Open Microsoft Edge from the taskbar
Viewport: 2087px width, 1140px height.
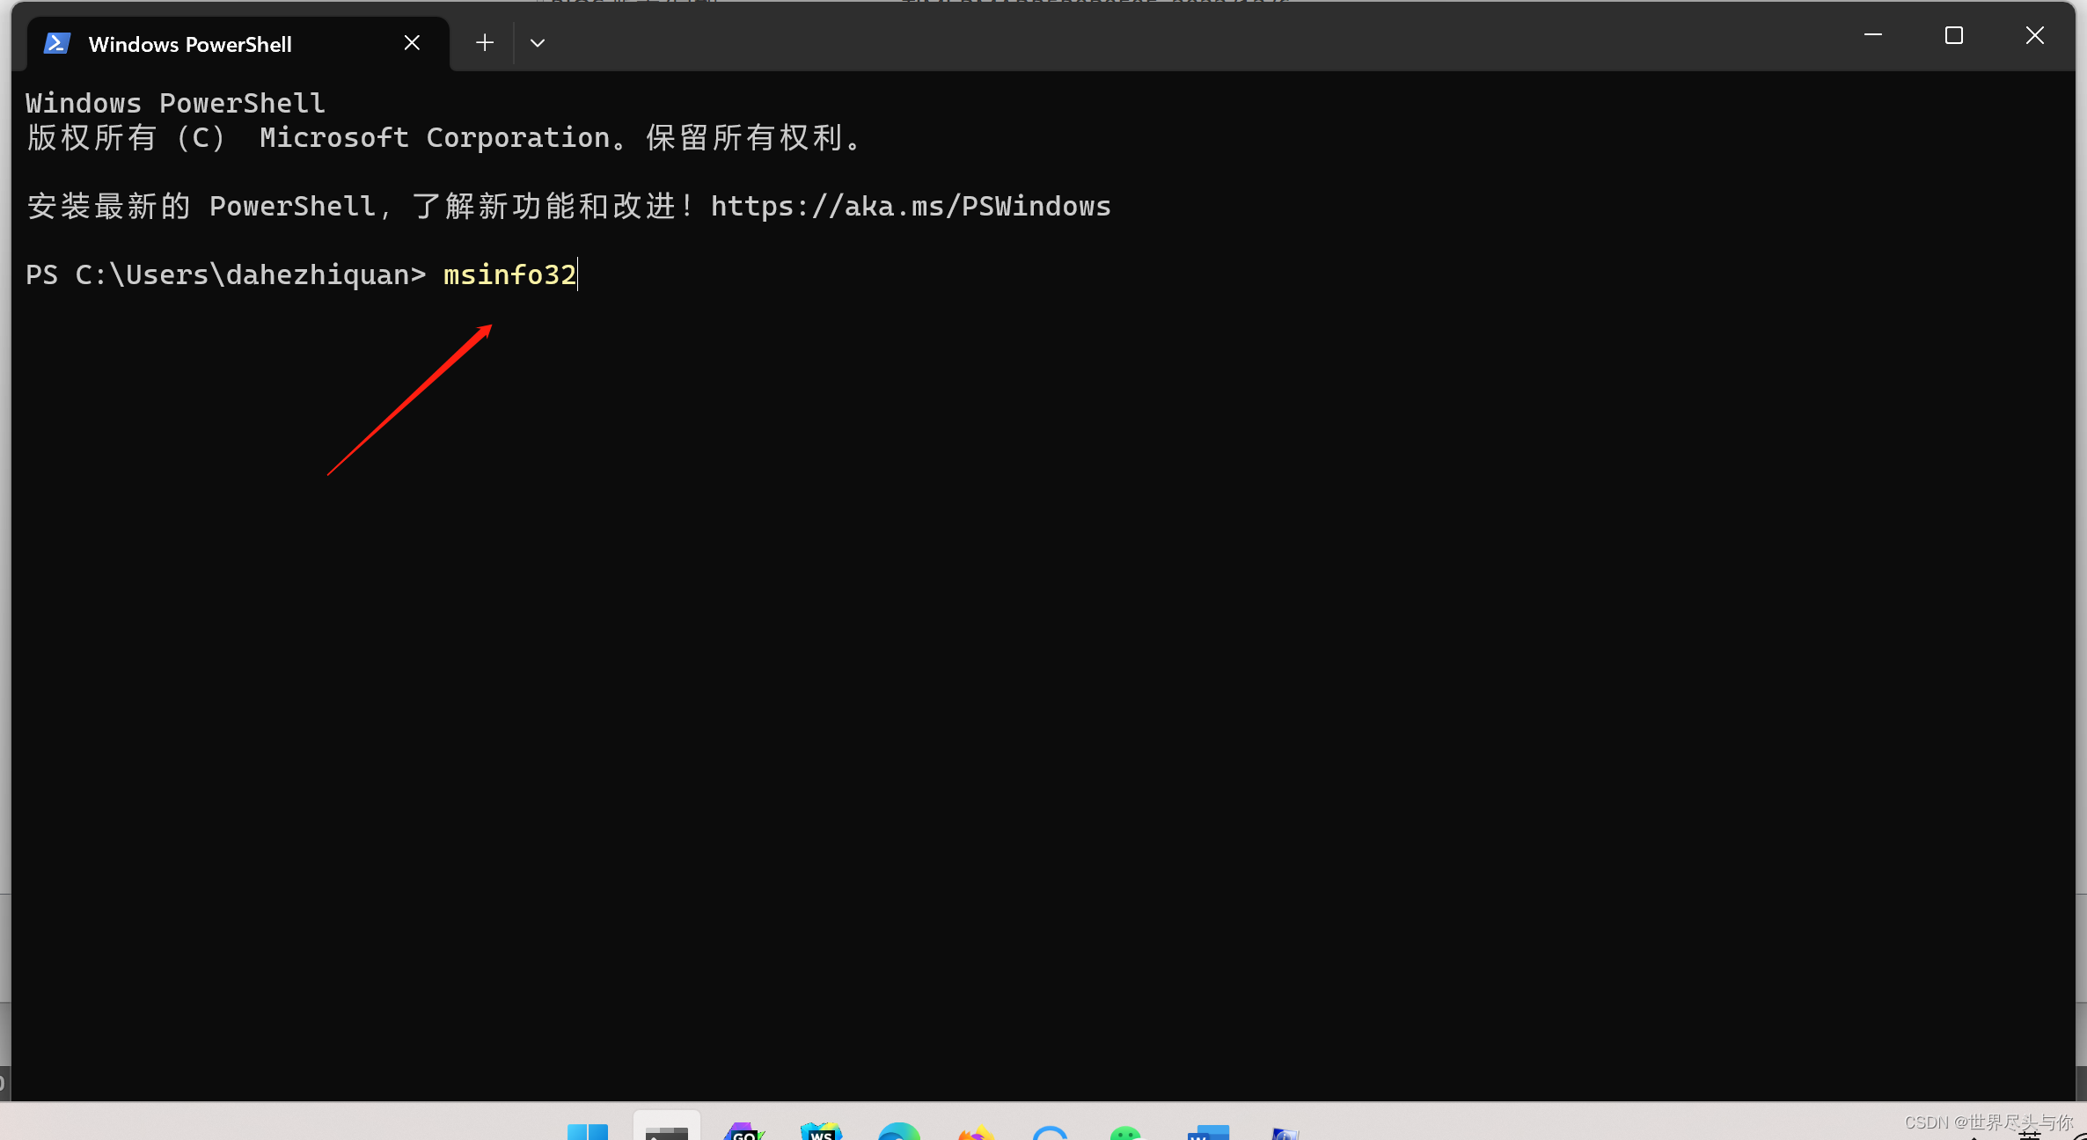pyautogui.click(x=899, y=1130)
